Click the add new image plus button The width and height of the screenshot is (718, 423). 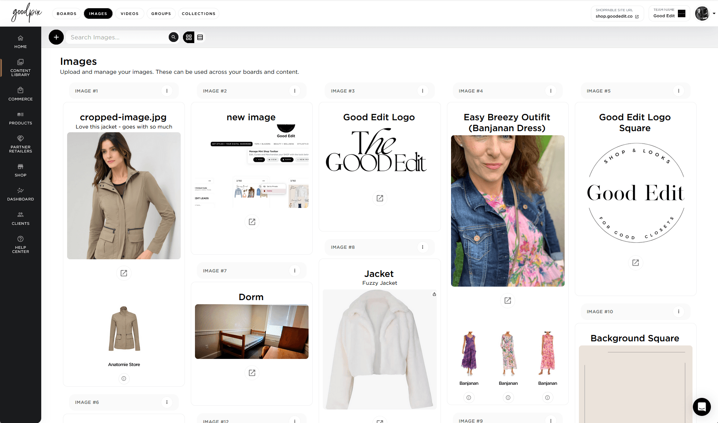(56, 37)
